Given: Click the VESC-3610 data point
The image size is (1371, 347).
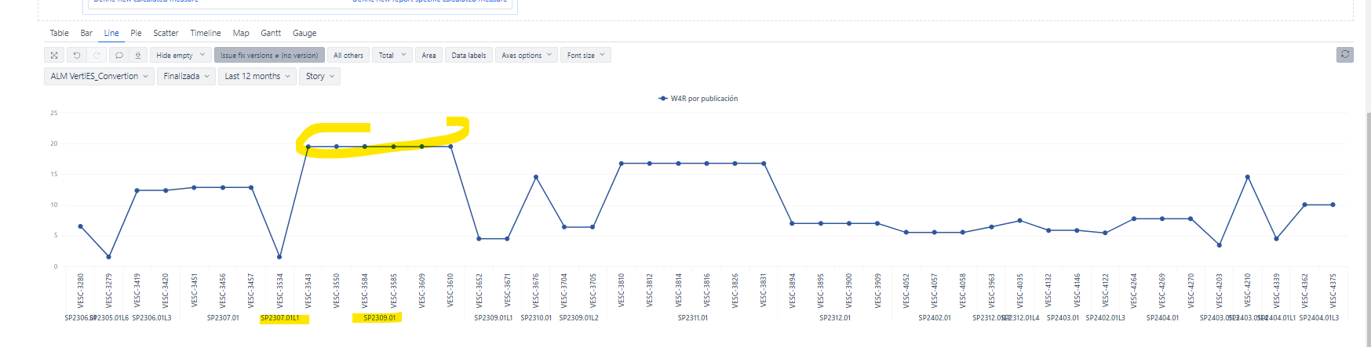Looking at the screenshot, I should [x=450, y=146].
